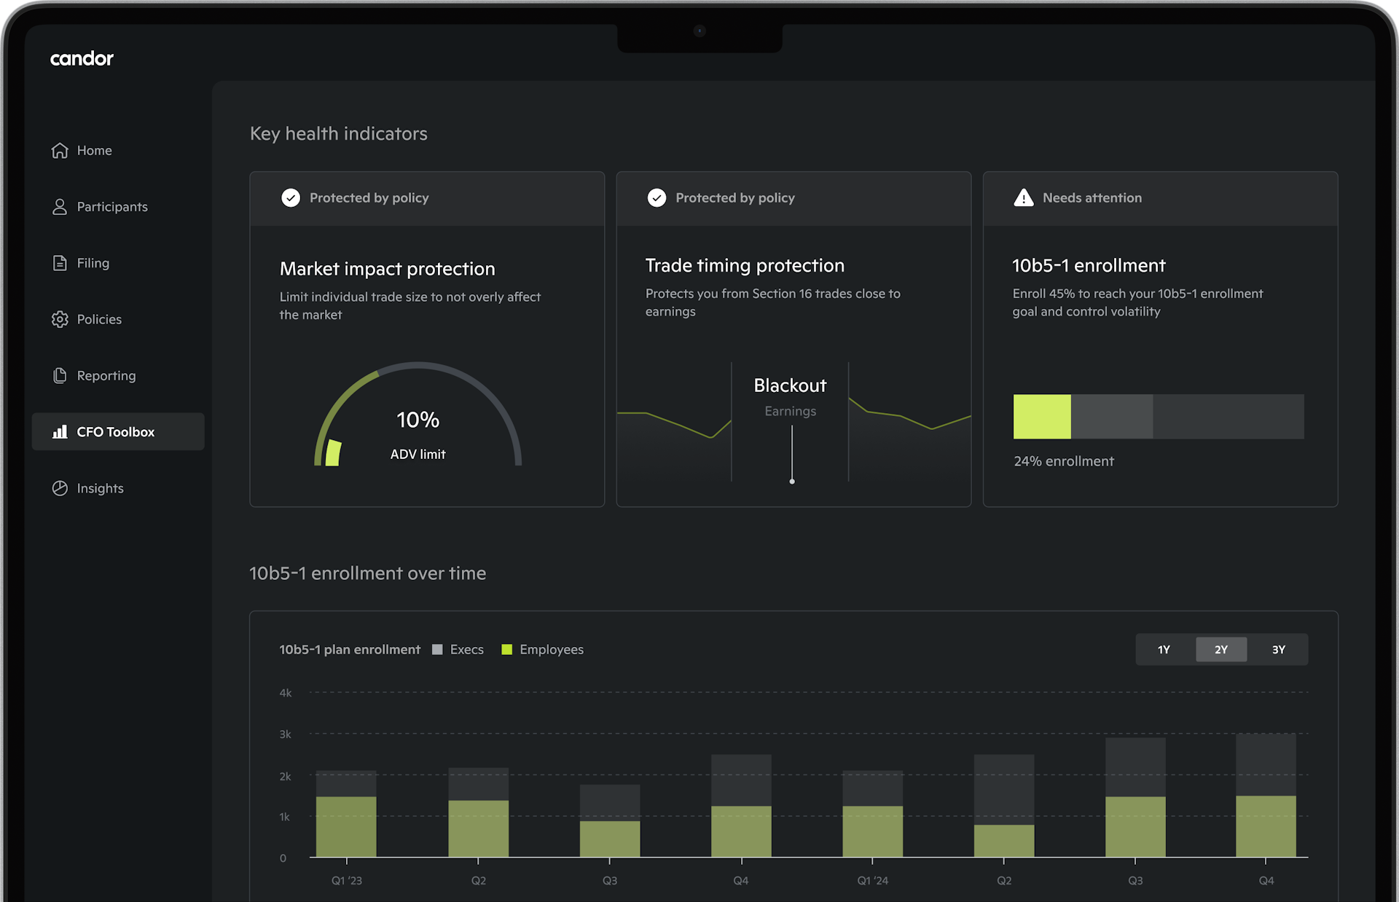The image size is (1399, 902).
Task: Click 'Enroll 45% to reach' description text
Action: 1137,302
